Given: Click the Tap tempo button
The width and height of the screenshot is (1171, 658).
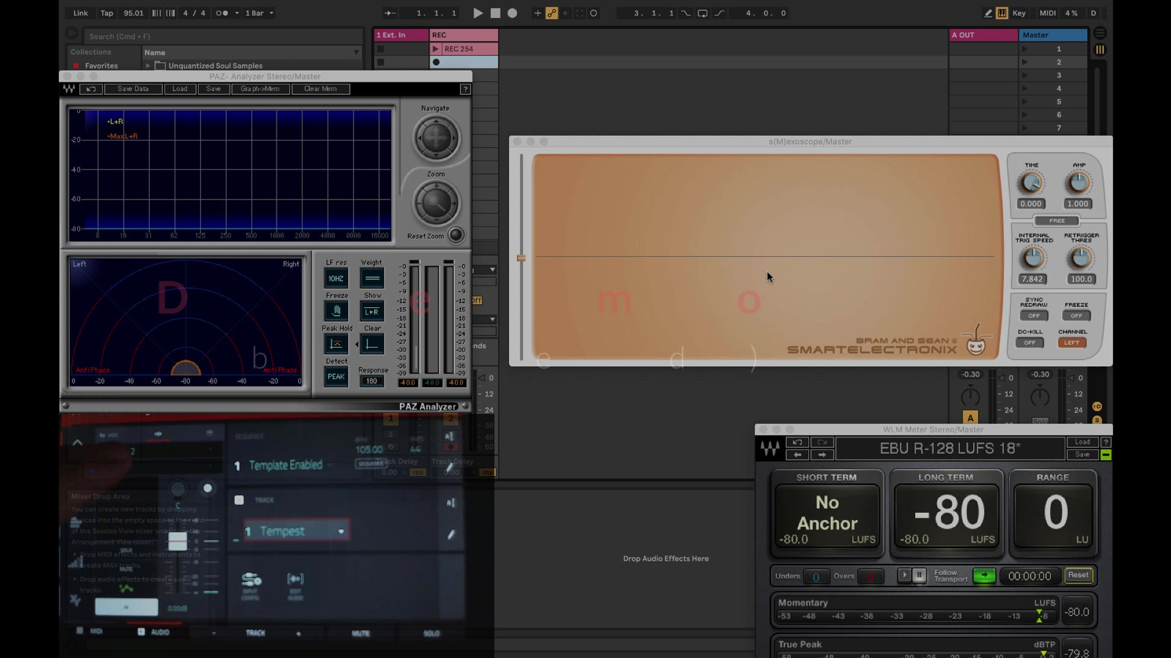Looking at the screenshot, I should click(x=107, y=13).
